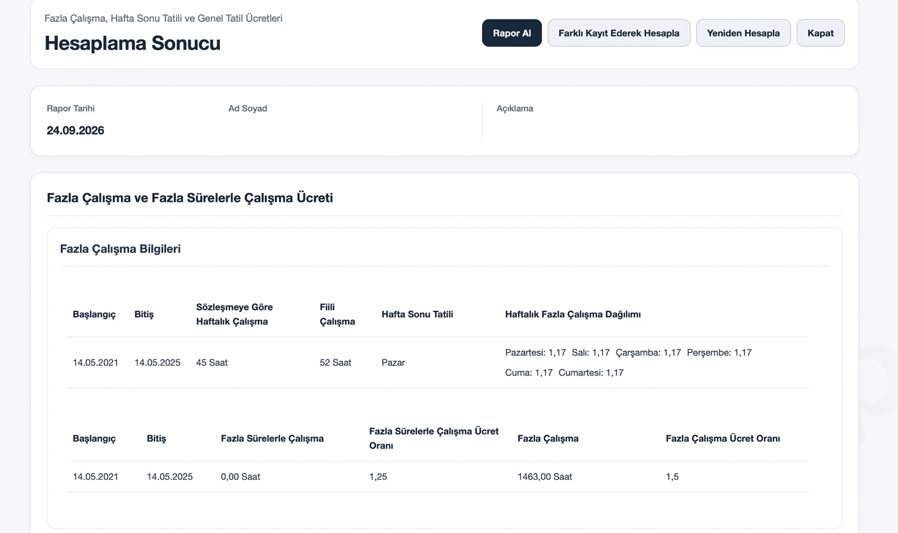Click the 1,5 rate value

click(x=672, y=477)
